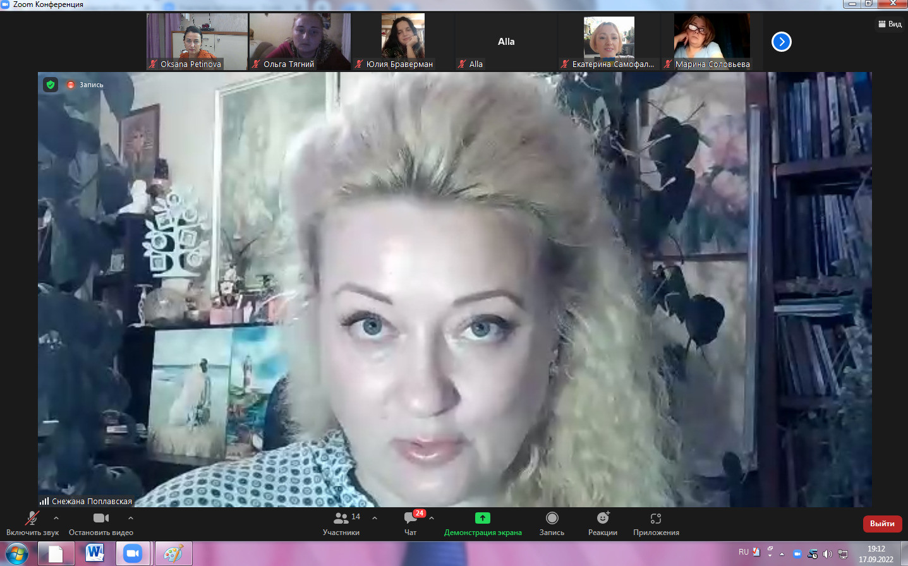Switch to Paint in the taskbar

coord(173,554)
